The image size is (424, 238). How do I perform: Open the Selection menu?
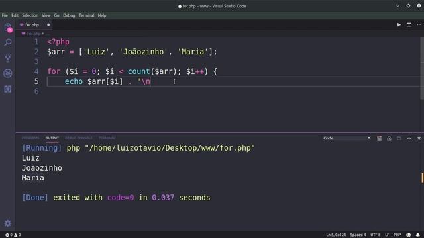coord(30,15)
